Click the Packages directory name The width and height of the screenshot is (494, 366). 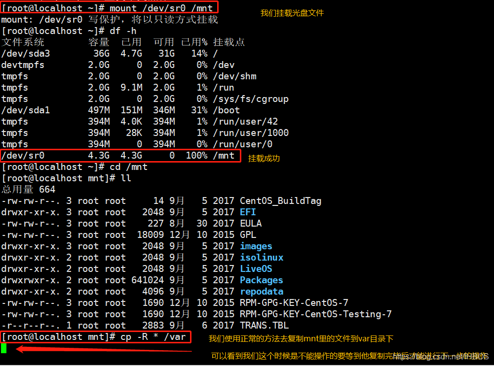[262, 280]
